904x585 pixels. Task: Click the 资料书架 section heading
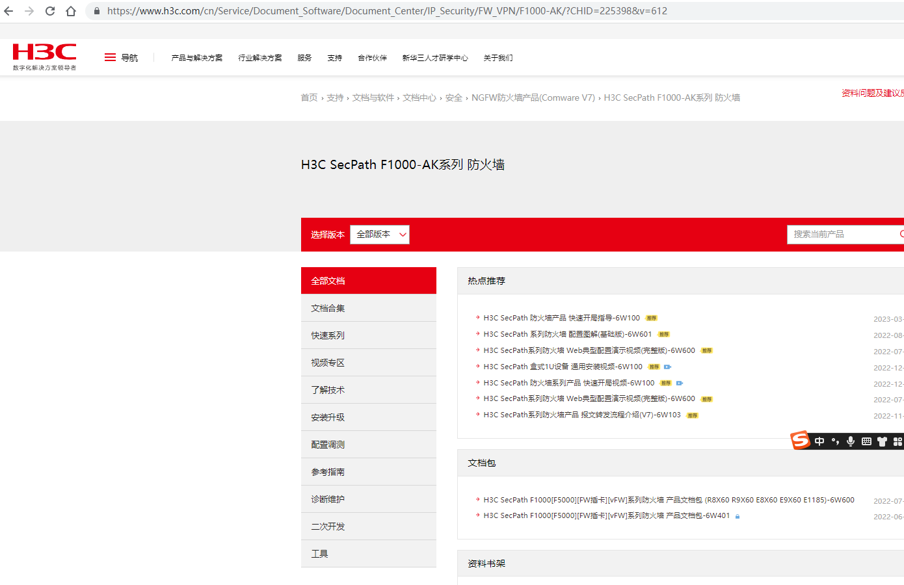pos(486,564)
